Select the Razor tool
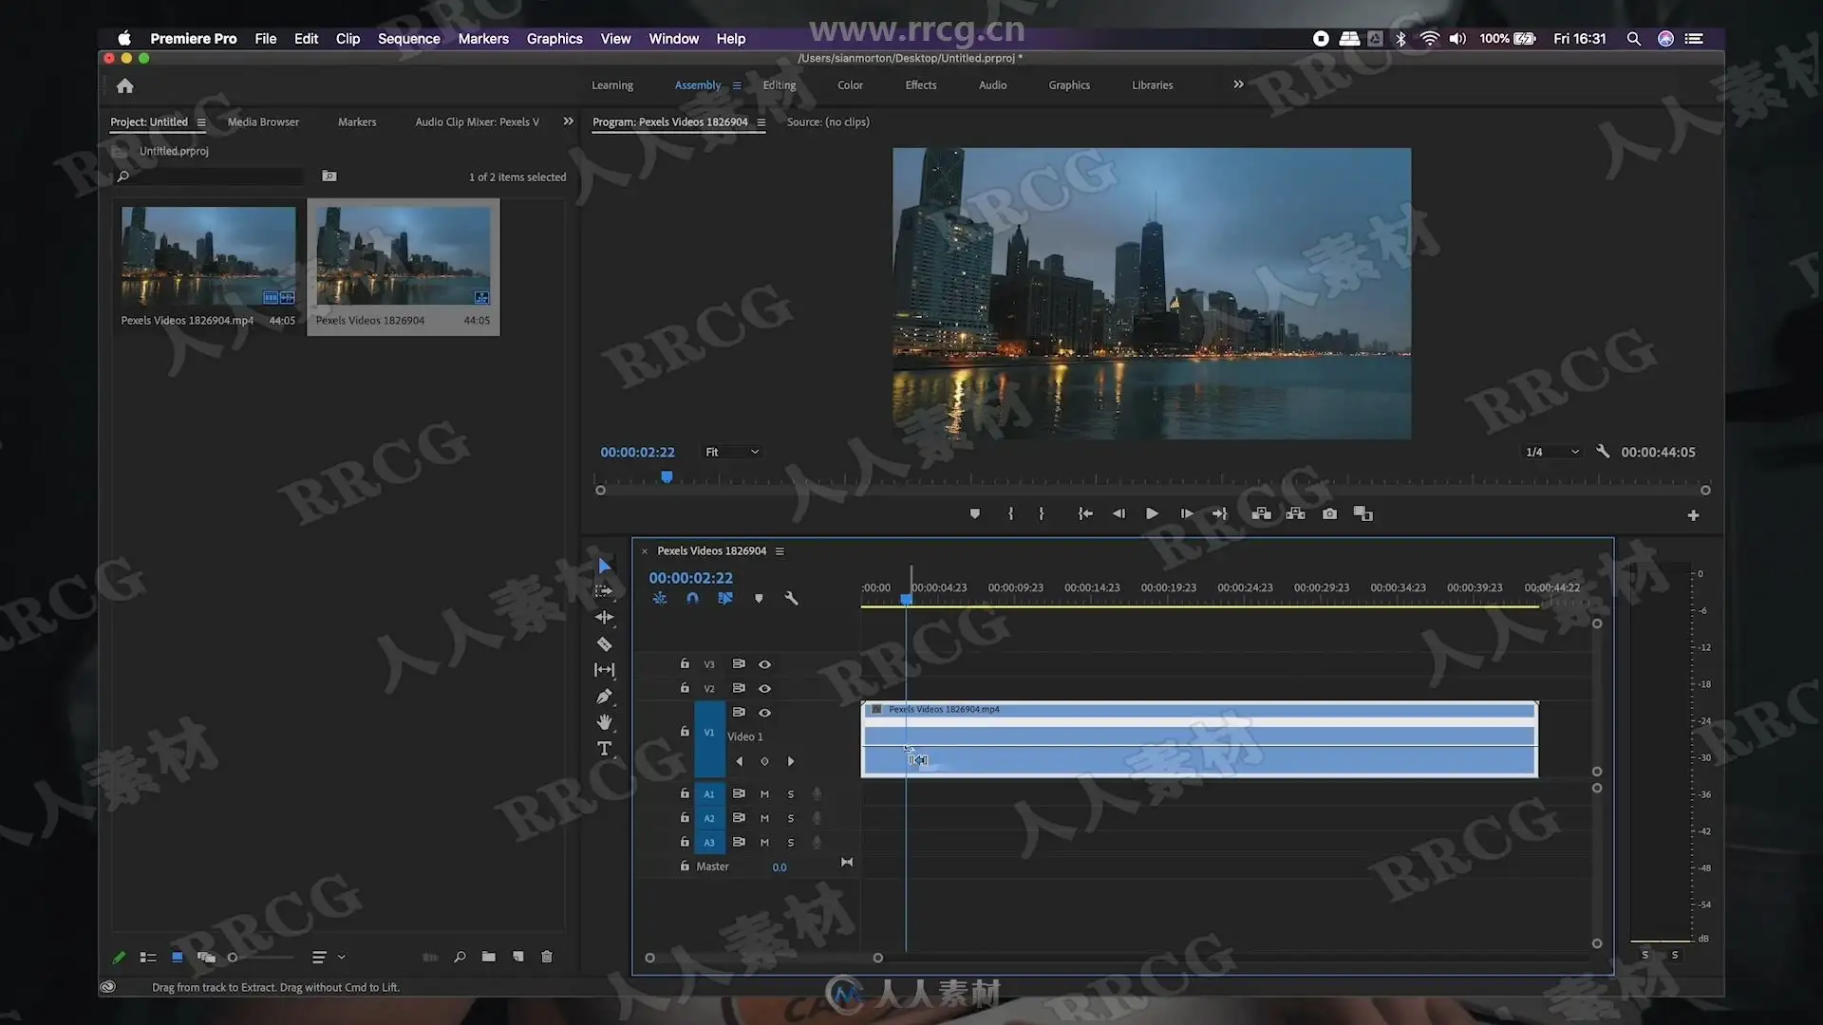 604,644
